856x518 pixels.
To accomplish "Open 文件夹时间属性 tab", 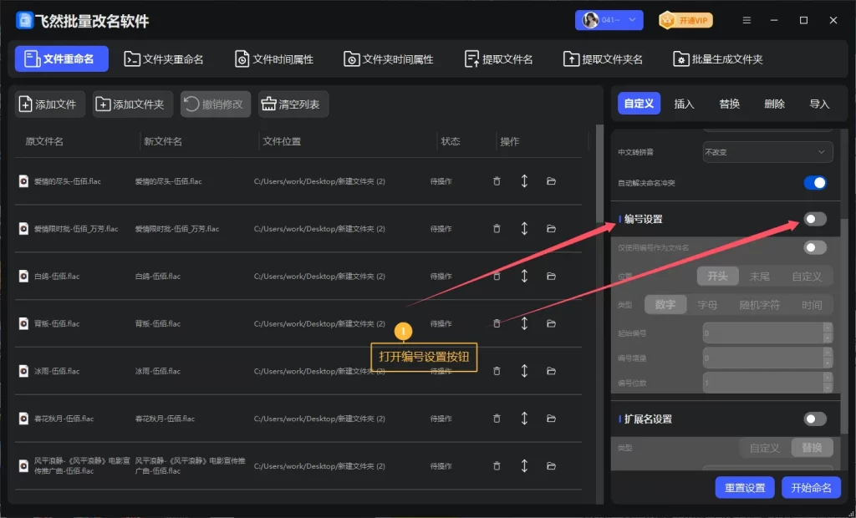I will pos(389,59).
